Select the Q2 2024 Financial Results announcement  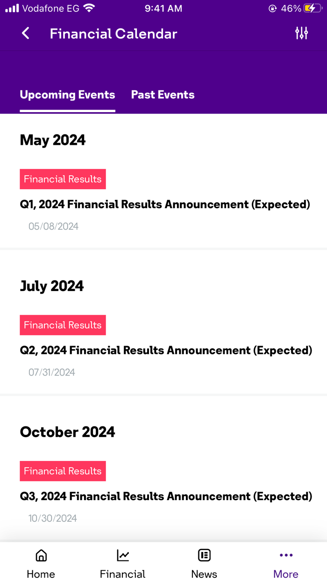click(x=166, y=350)
